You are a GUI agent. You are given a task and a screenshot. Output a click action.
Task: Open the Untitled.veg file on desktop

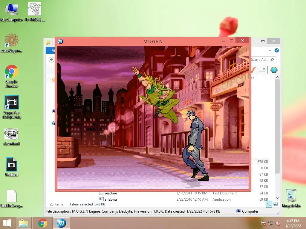point(12,199)
